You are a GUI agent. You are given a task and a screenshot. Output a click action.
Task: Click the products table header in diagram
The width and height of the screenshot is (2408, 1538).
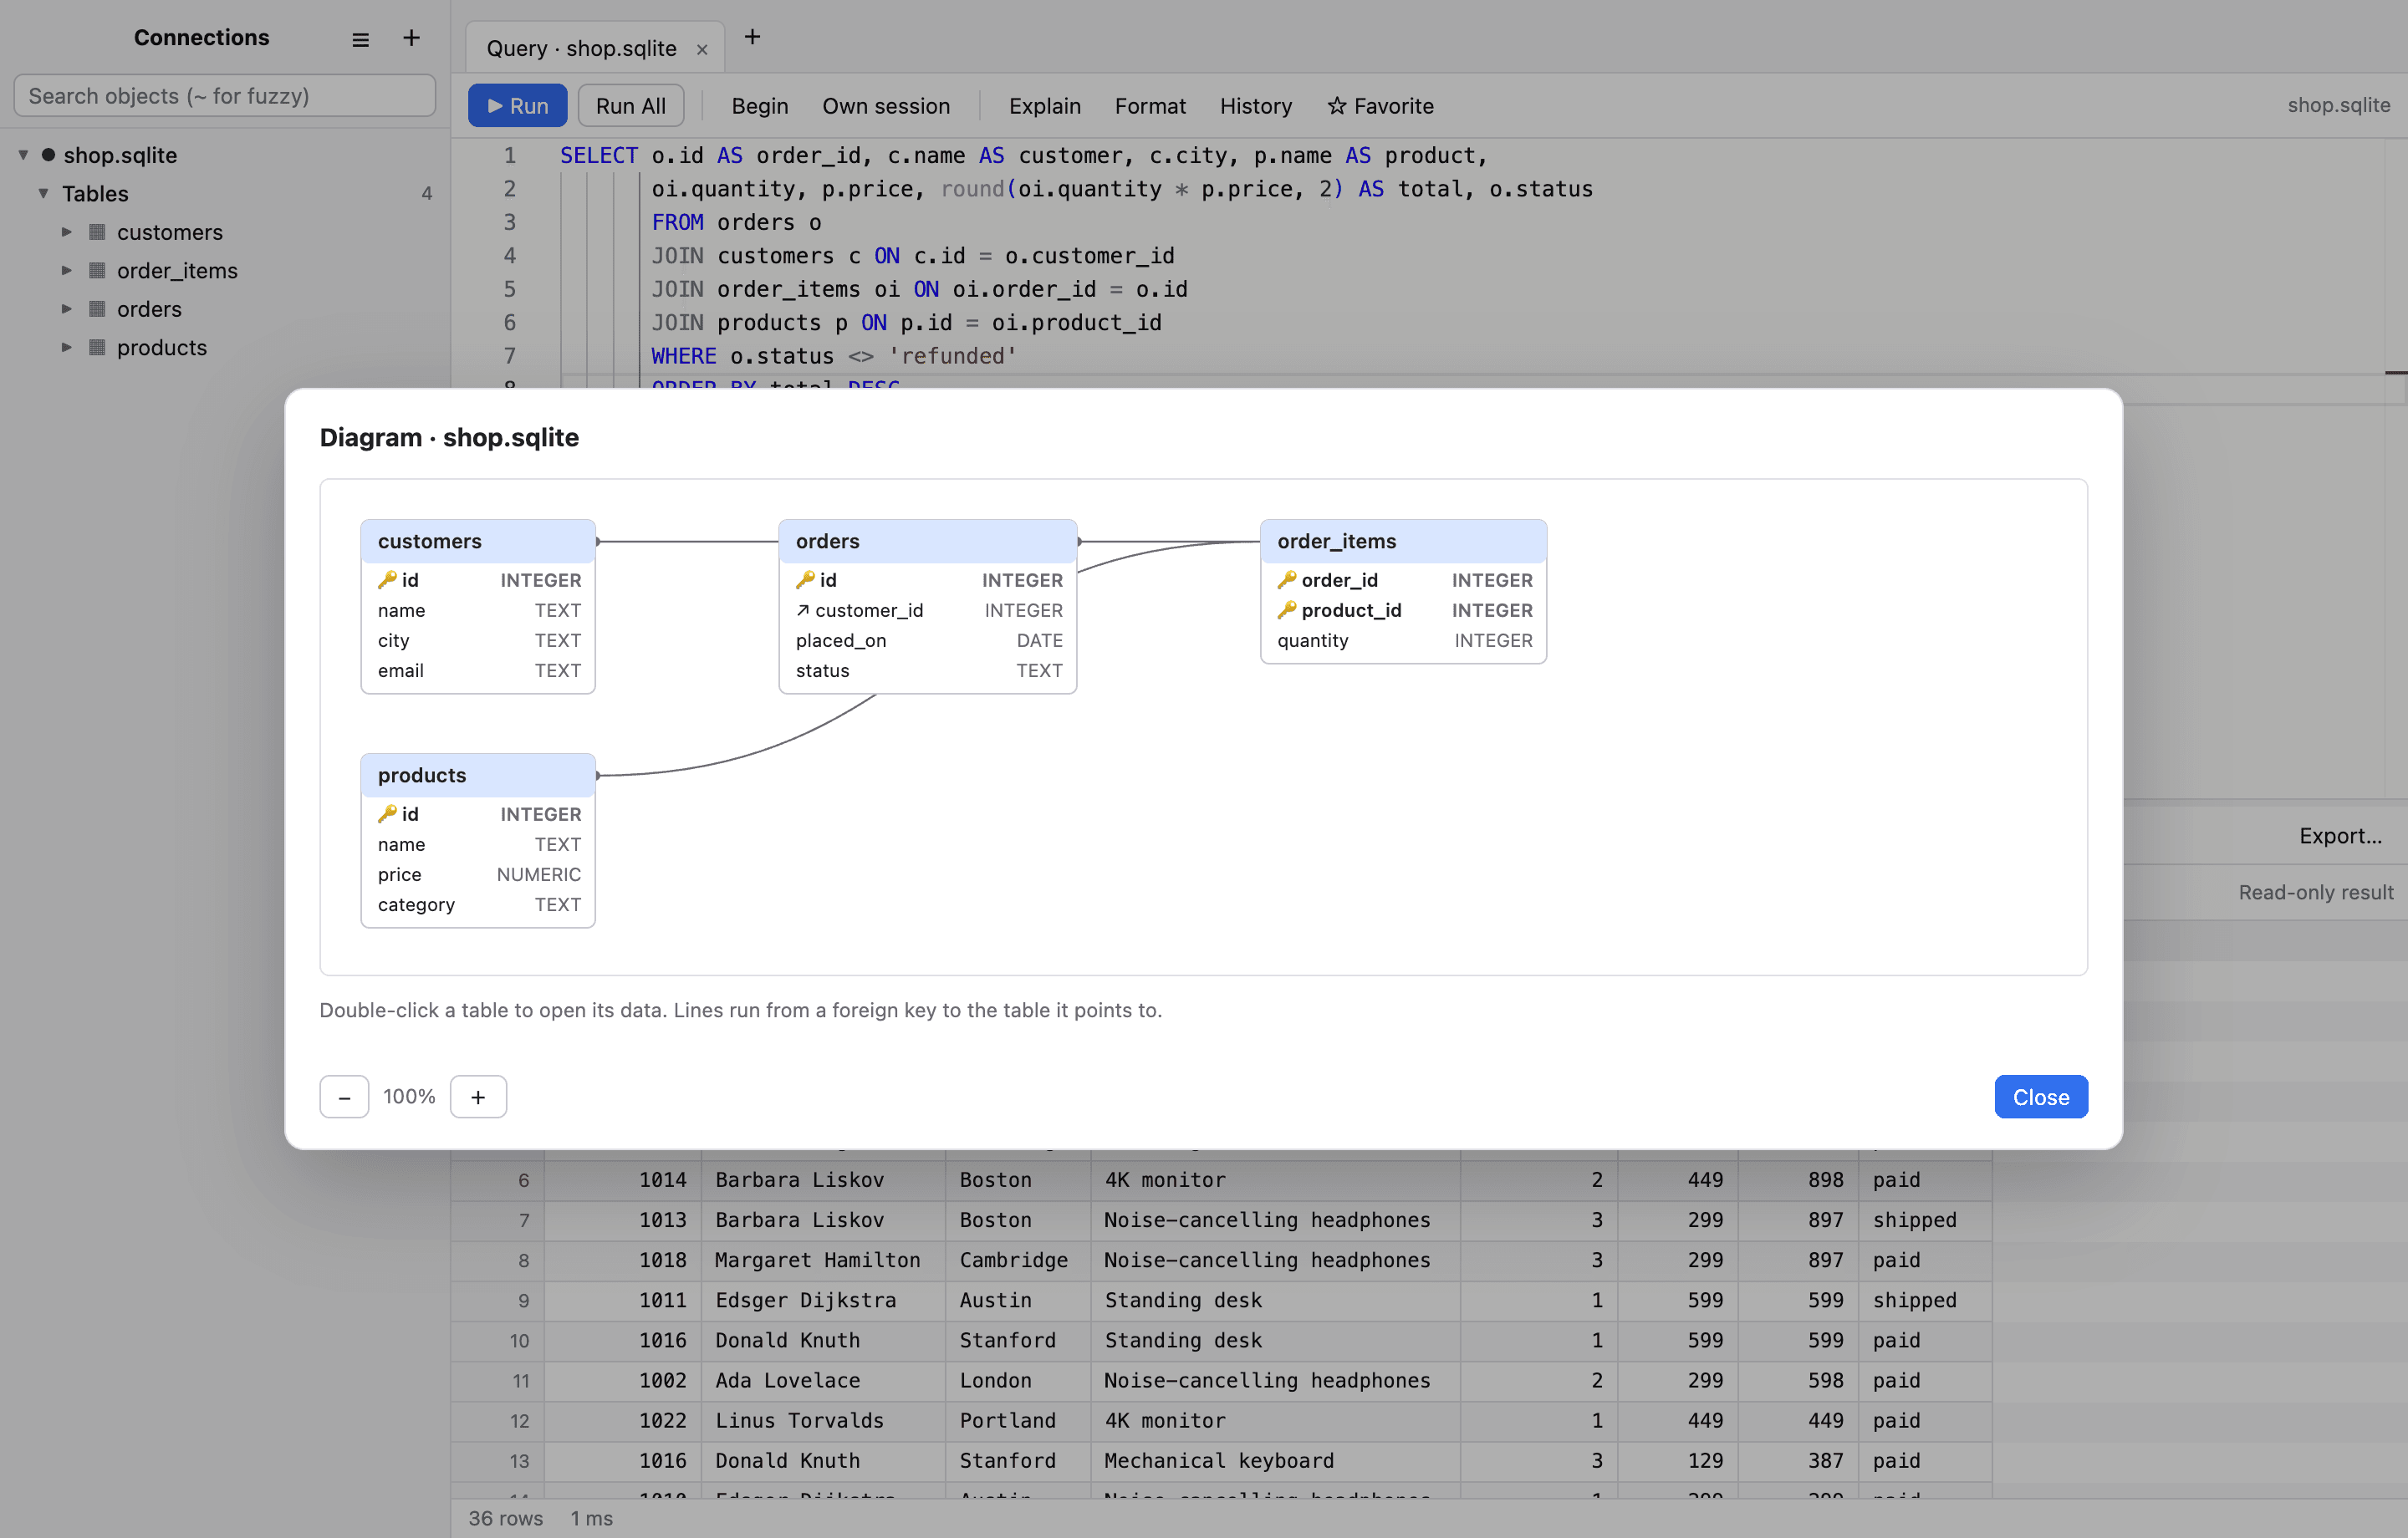pyautogui.click(x=478, y=775)
